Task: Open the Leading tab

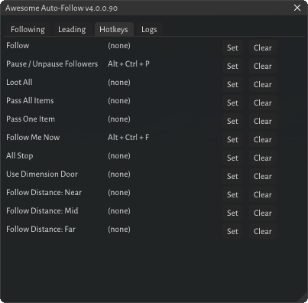Action: tap(72, 29)
